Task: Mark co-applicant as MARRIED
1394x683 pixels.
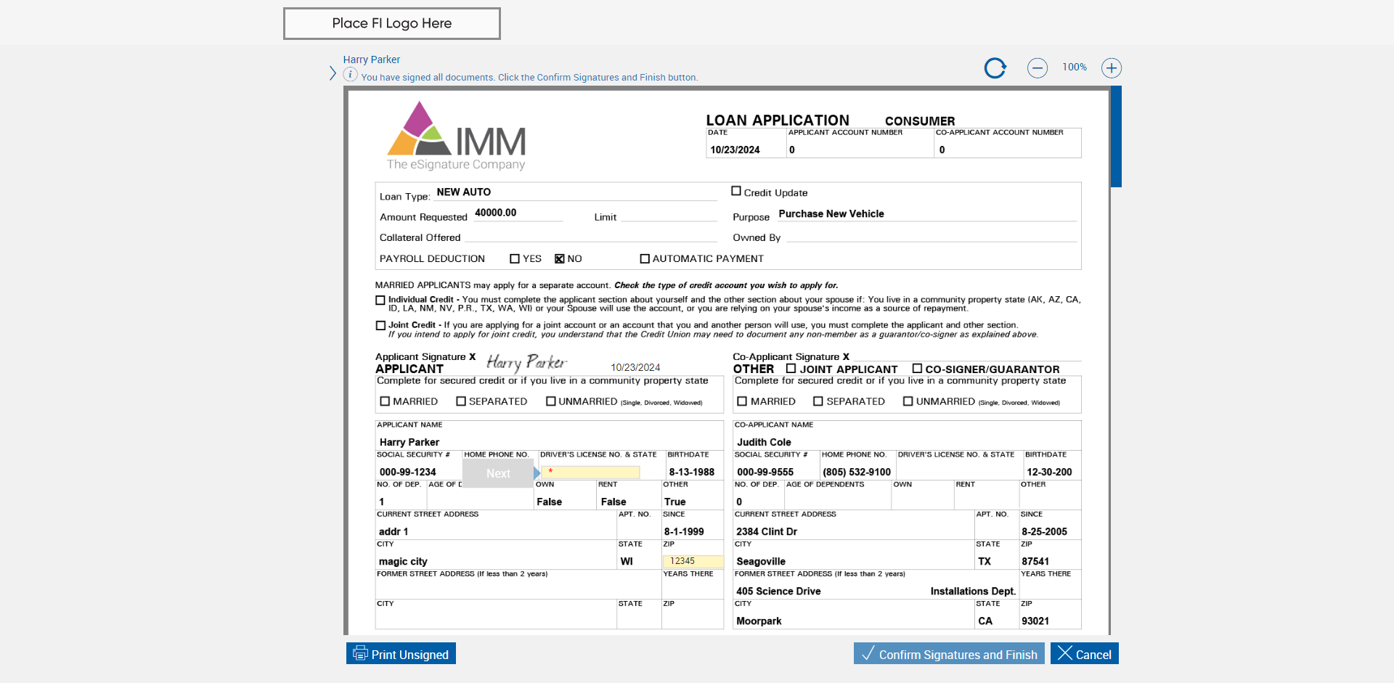Action: point(742,401)
